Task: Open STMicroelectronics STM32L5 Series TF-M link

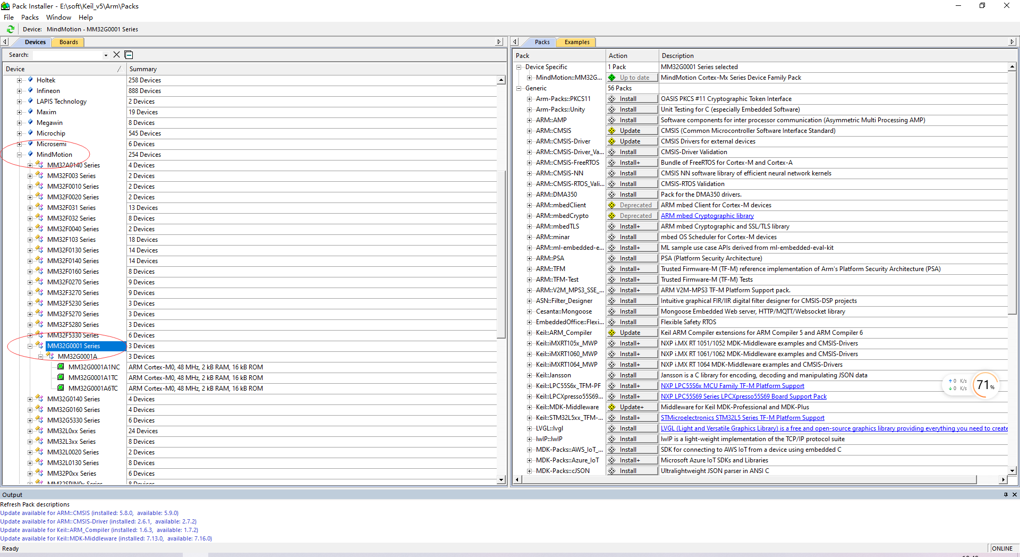Action: pos(743,418)
